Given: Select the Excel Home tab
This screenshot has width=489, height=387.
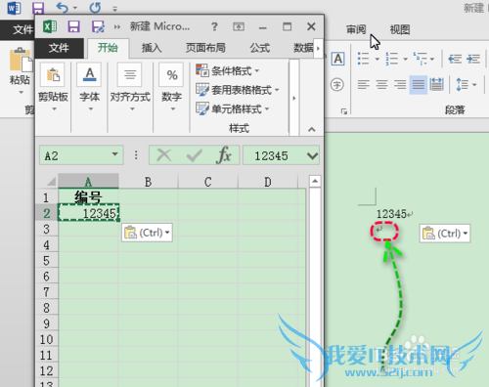Looking at the screenshot, I should 108,48.
